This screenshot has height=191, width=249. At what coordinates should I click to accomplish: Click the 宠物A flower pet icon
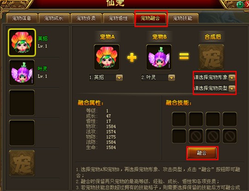coord(107,57)
